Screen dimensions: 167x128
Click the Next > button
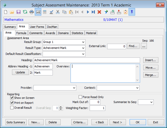[x=118, y=122]
